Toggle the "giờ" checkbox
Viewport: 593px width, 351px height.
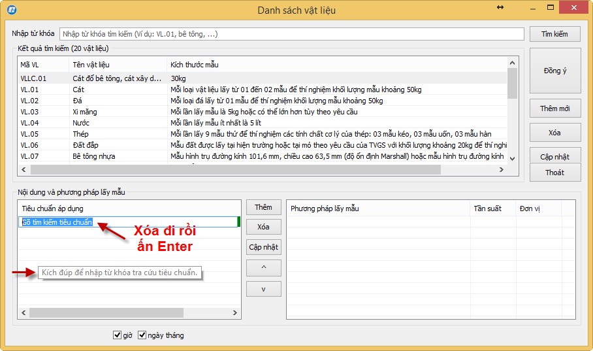click(x=118, y=335)
